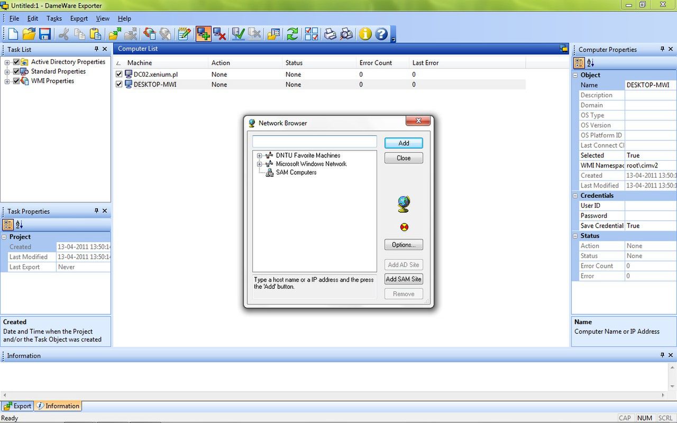Click host name input field in Network Browser

[315, 142]
